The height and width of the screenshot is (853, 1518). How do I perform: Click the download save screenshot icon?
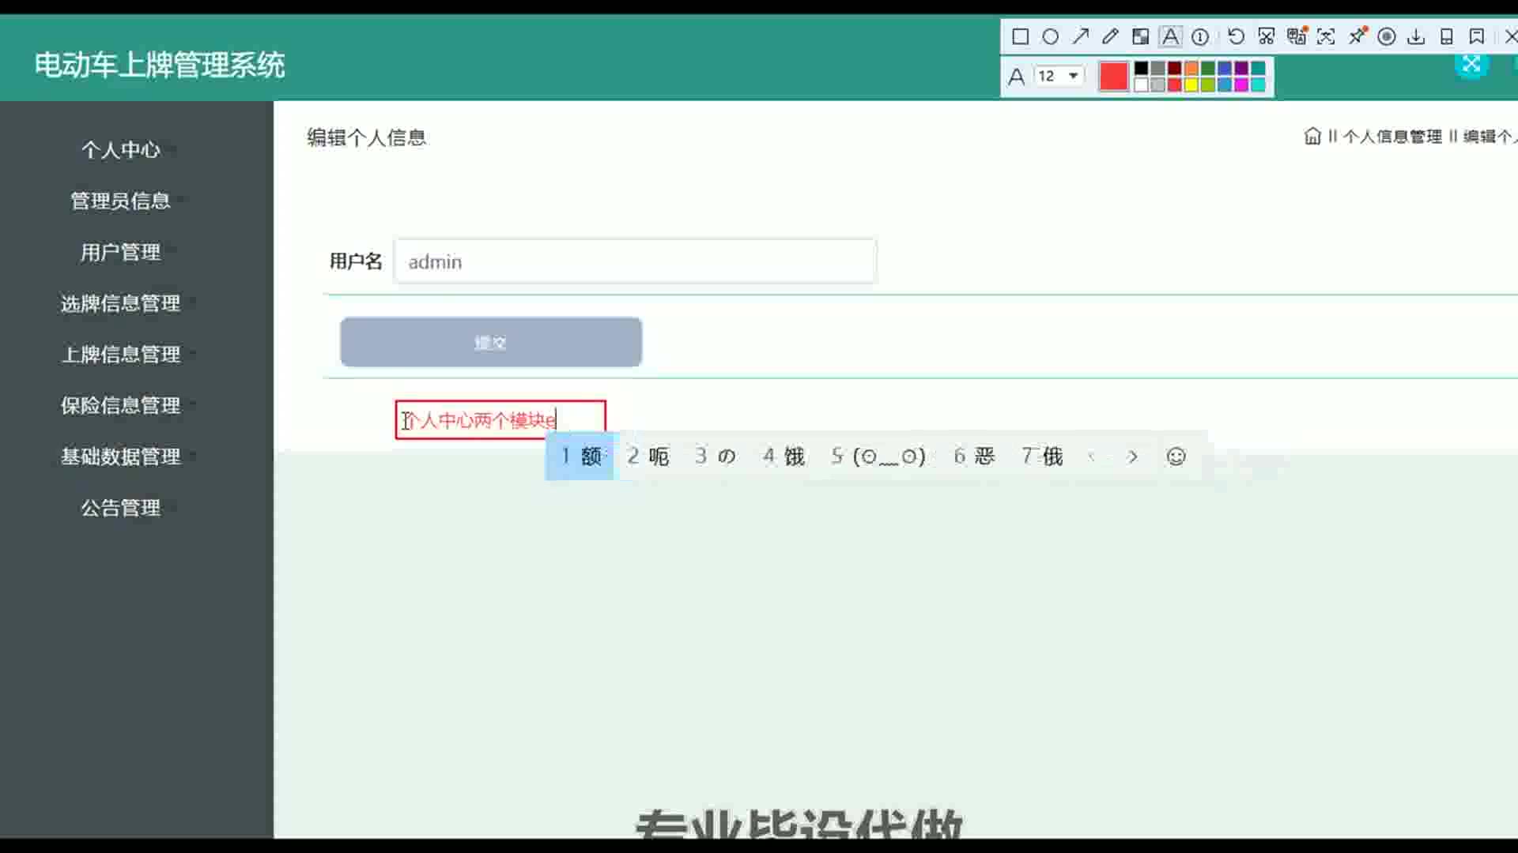[x=1416, y=36]
